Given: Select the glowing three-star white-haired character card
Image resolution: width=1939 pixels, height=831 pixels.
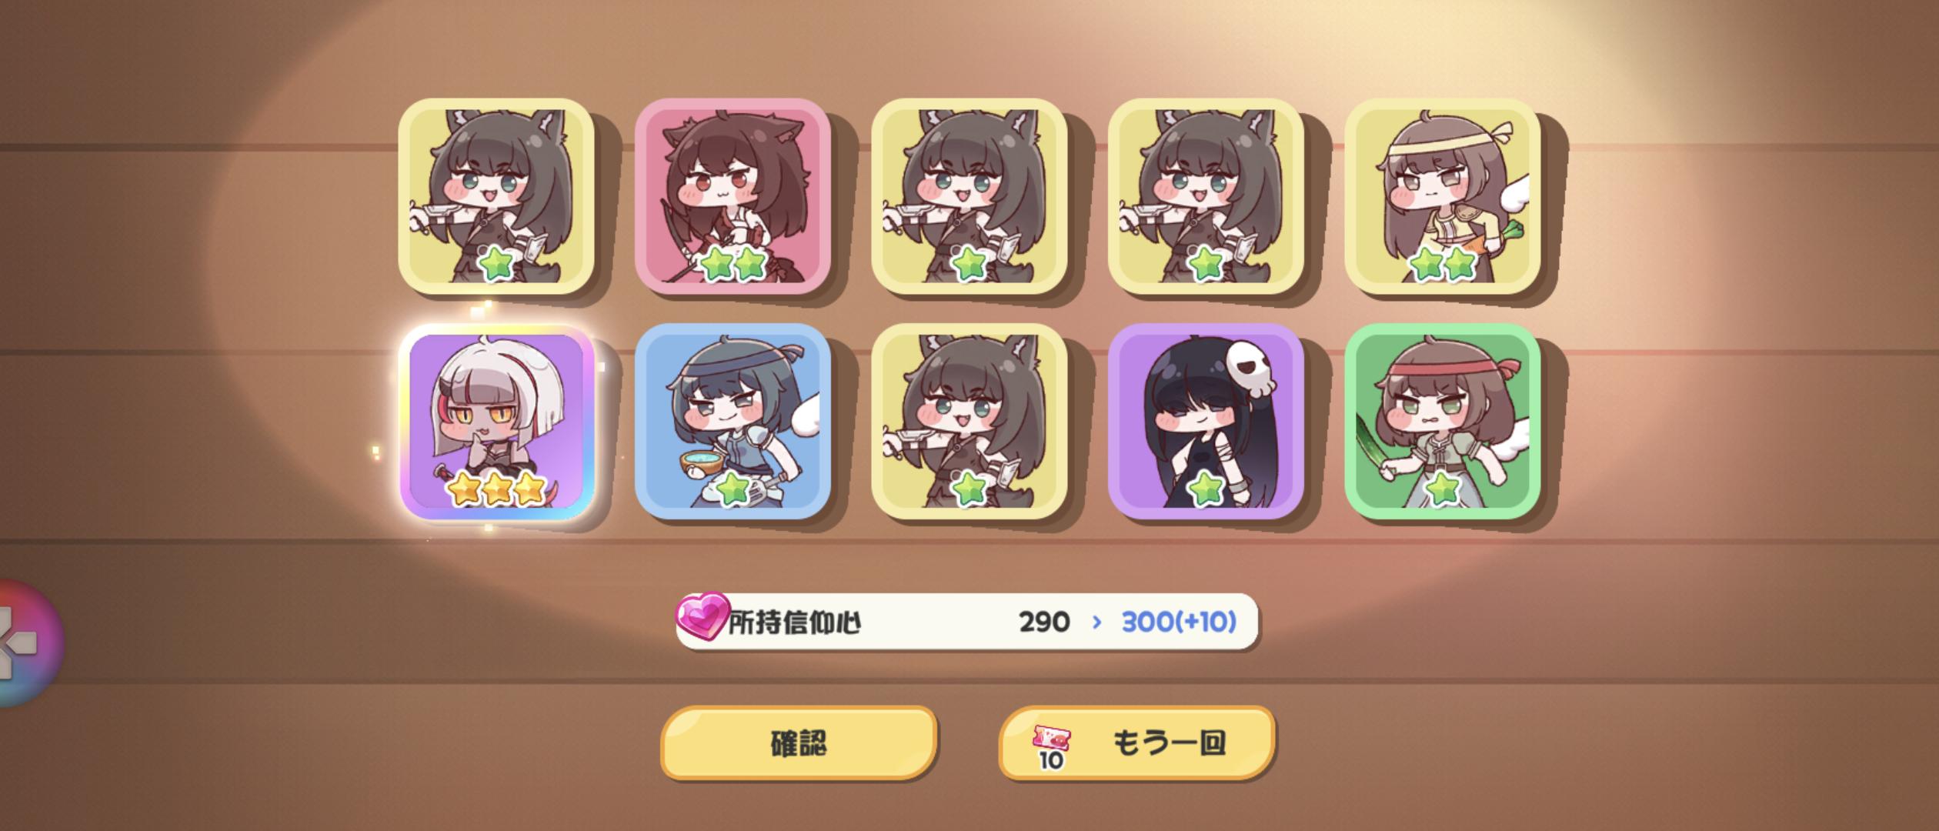Looking at the screenshot, I should (496, 421).
